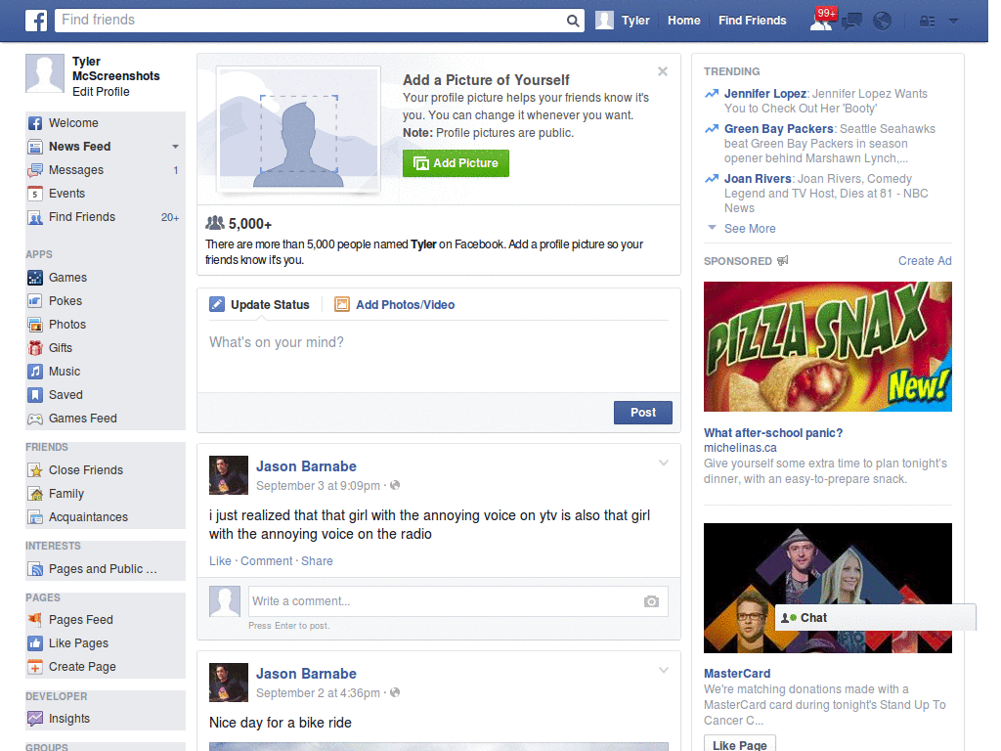Click the Acquaintances icon
Image resolution: width=1001 pixels, height=751 pixels.
pyautogui.click(x=35, y=517)
